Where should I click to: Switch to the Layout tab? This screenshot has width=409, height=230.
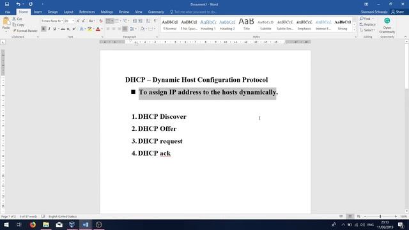click(68, 12)
